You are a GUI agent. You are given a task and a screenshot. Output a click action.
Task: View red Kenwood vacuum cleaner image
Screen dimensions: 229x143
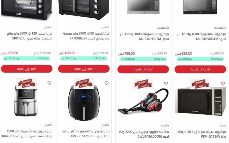143,102
